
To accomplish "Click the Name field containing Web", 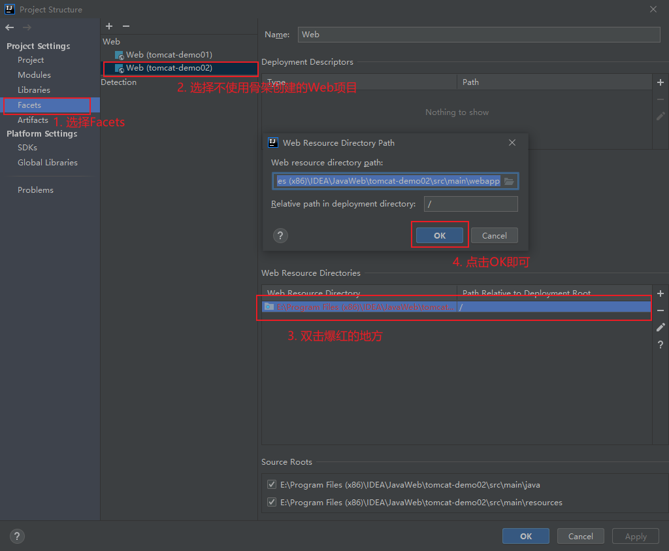I will tap(479, 35).
